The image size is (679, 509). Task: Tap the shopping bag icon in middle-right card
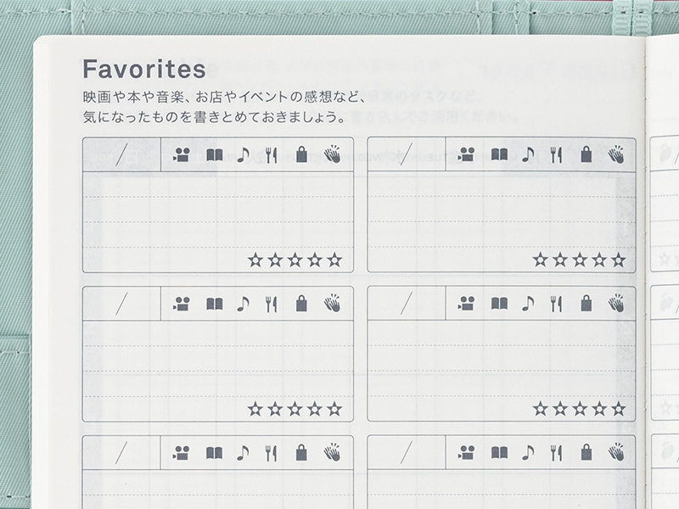click(x=586, y=303)
